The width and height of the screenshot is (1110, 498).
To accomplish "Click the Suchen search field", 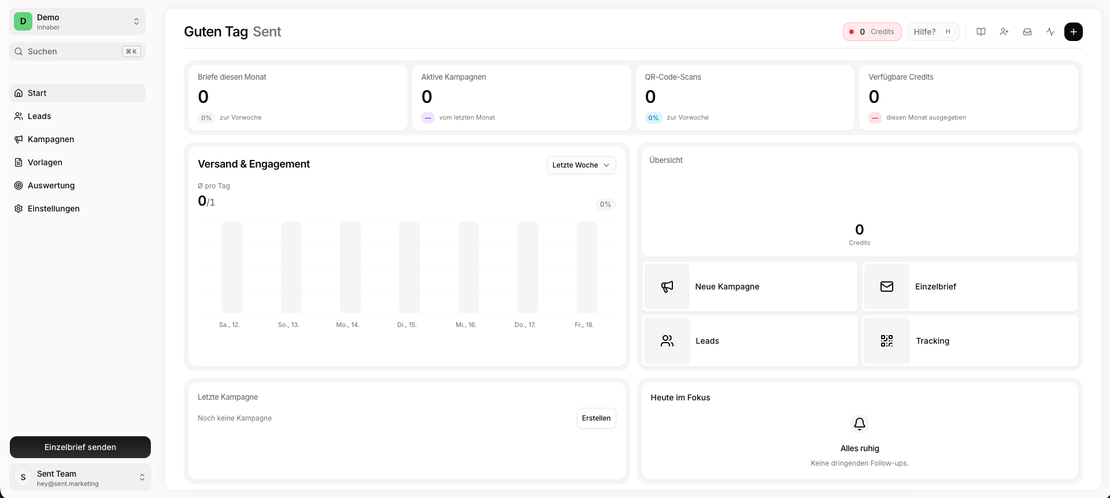I will pyautogui.click(x=77, y=51).
